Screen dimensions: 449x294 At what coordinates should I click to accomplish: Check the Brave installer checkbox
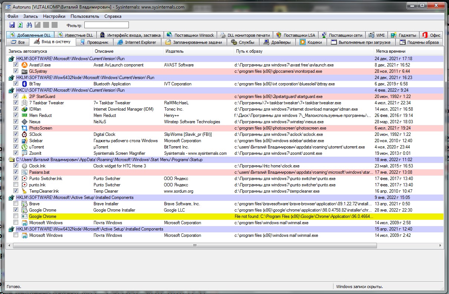16,204
